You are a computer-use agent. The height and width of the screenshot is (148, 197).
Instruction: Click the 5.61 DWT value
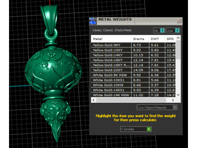pos(155,45)
